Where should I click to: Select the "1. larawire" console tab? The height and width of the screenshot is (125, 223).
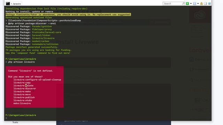click(x=14, y=4)
